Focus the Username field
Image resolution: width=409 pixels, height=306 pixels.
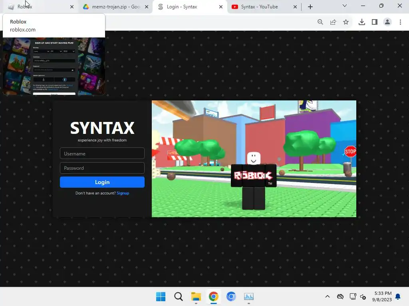click(102, 153)
